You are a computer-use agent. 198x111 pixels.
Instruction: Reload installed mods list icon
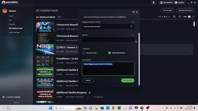coord(180,17)
